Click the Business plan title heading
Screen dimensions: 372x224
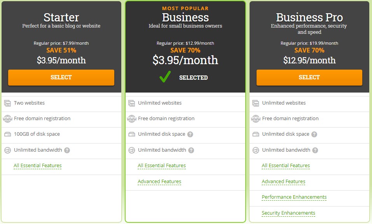pyautogui.click(x=185, y=17)
